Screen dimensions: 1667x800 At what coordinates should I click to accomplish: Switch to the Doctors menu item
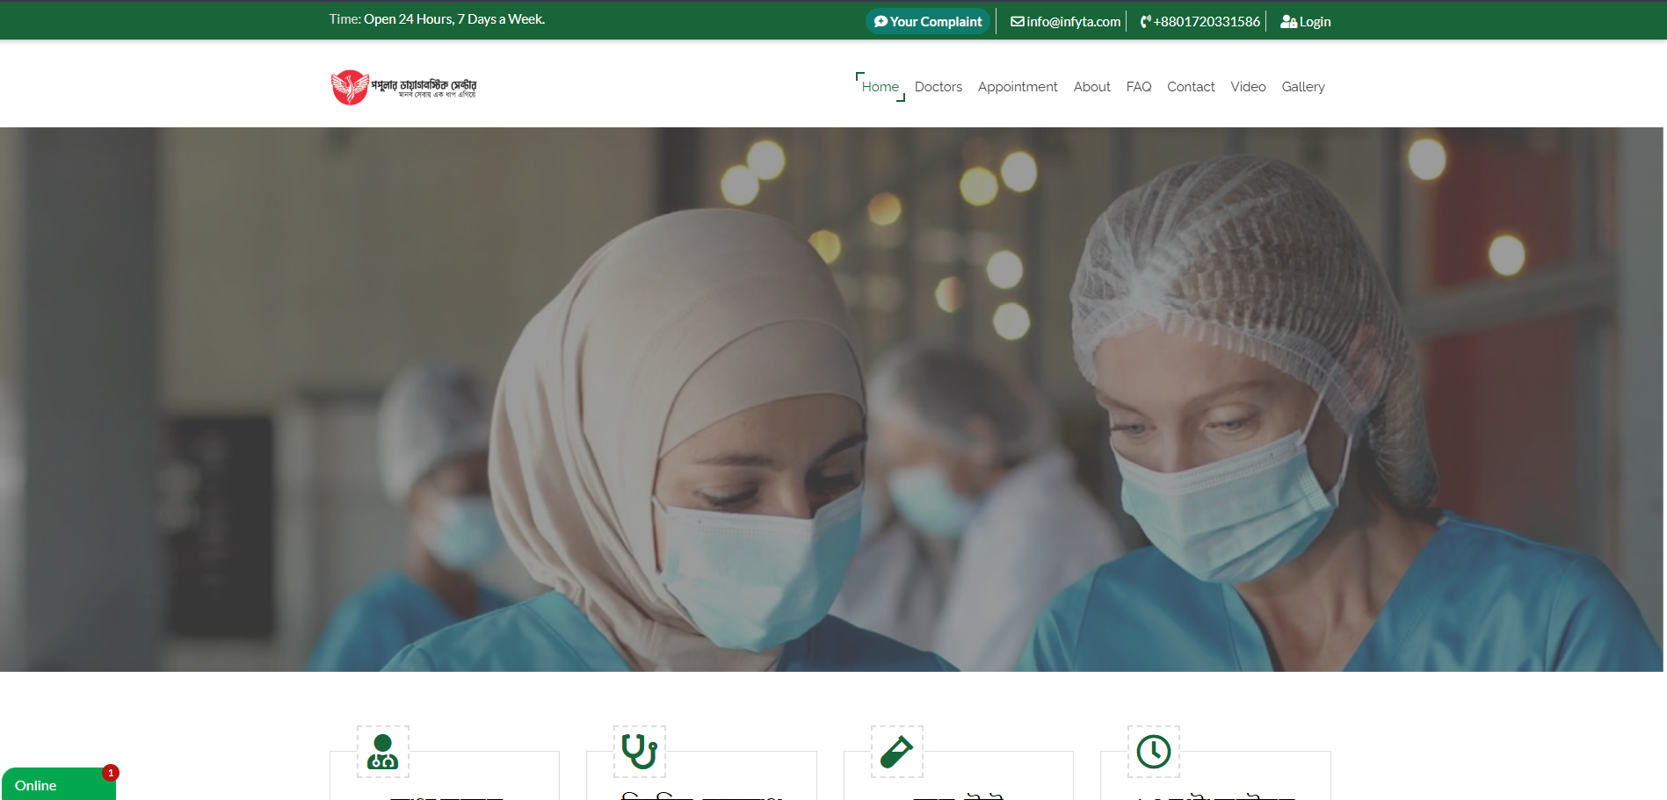click(x=938, y=87)
